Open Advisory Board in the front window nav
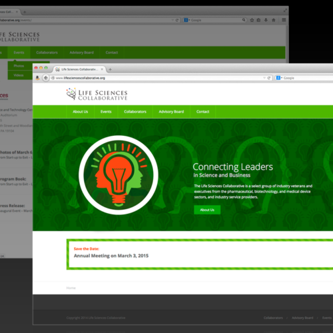The image size is (333, 333). (171, 112)
